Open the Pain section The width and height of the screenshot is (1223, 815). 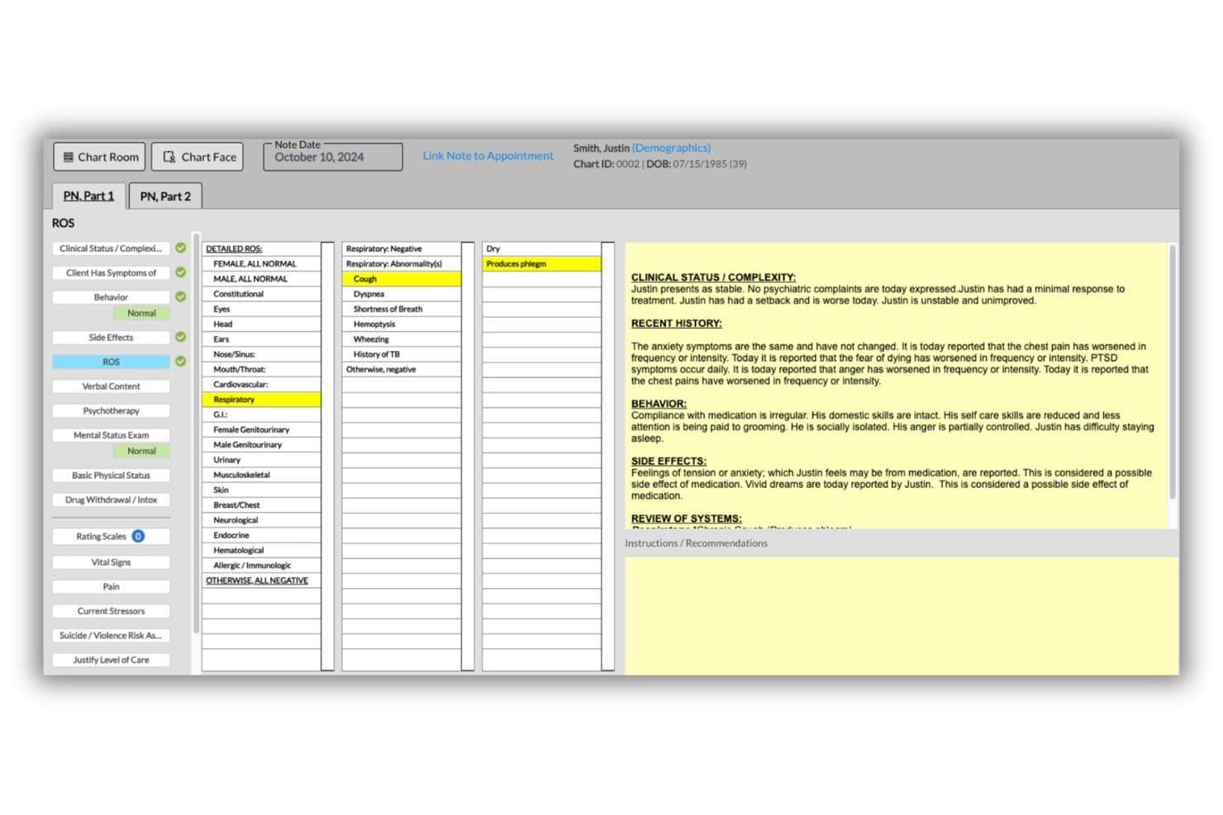[x=111, y=586]
